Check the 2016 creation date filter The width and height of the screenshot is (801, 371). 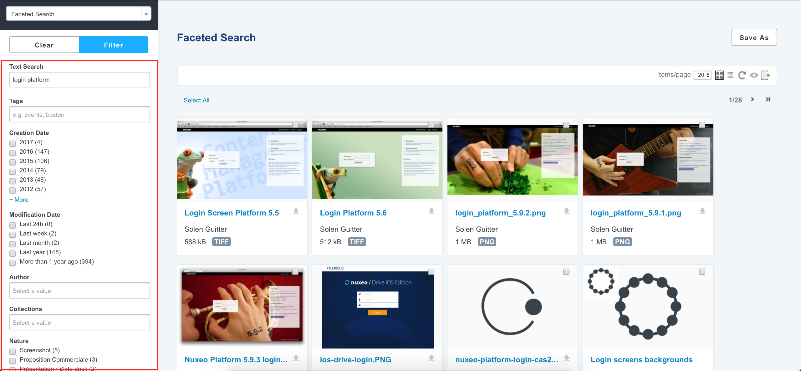point(13,153)
